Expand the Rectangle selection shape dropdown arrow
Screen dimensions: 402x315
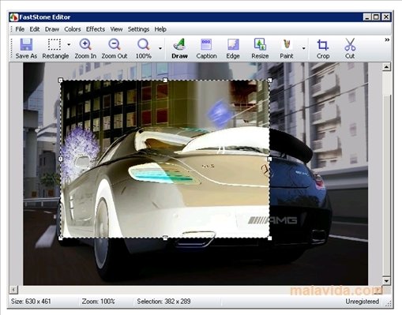(69, 44)
